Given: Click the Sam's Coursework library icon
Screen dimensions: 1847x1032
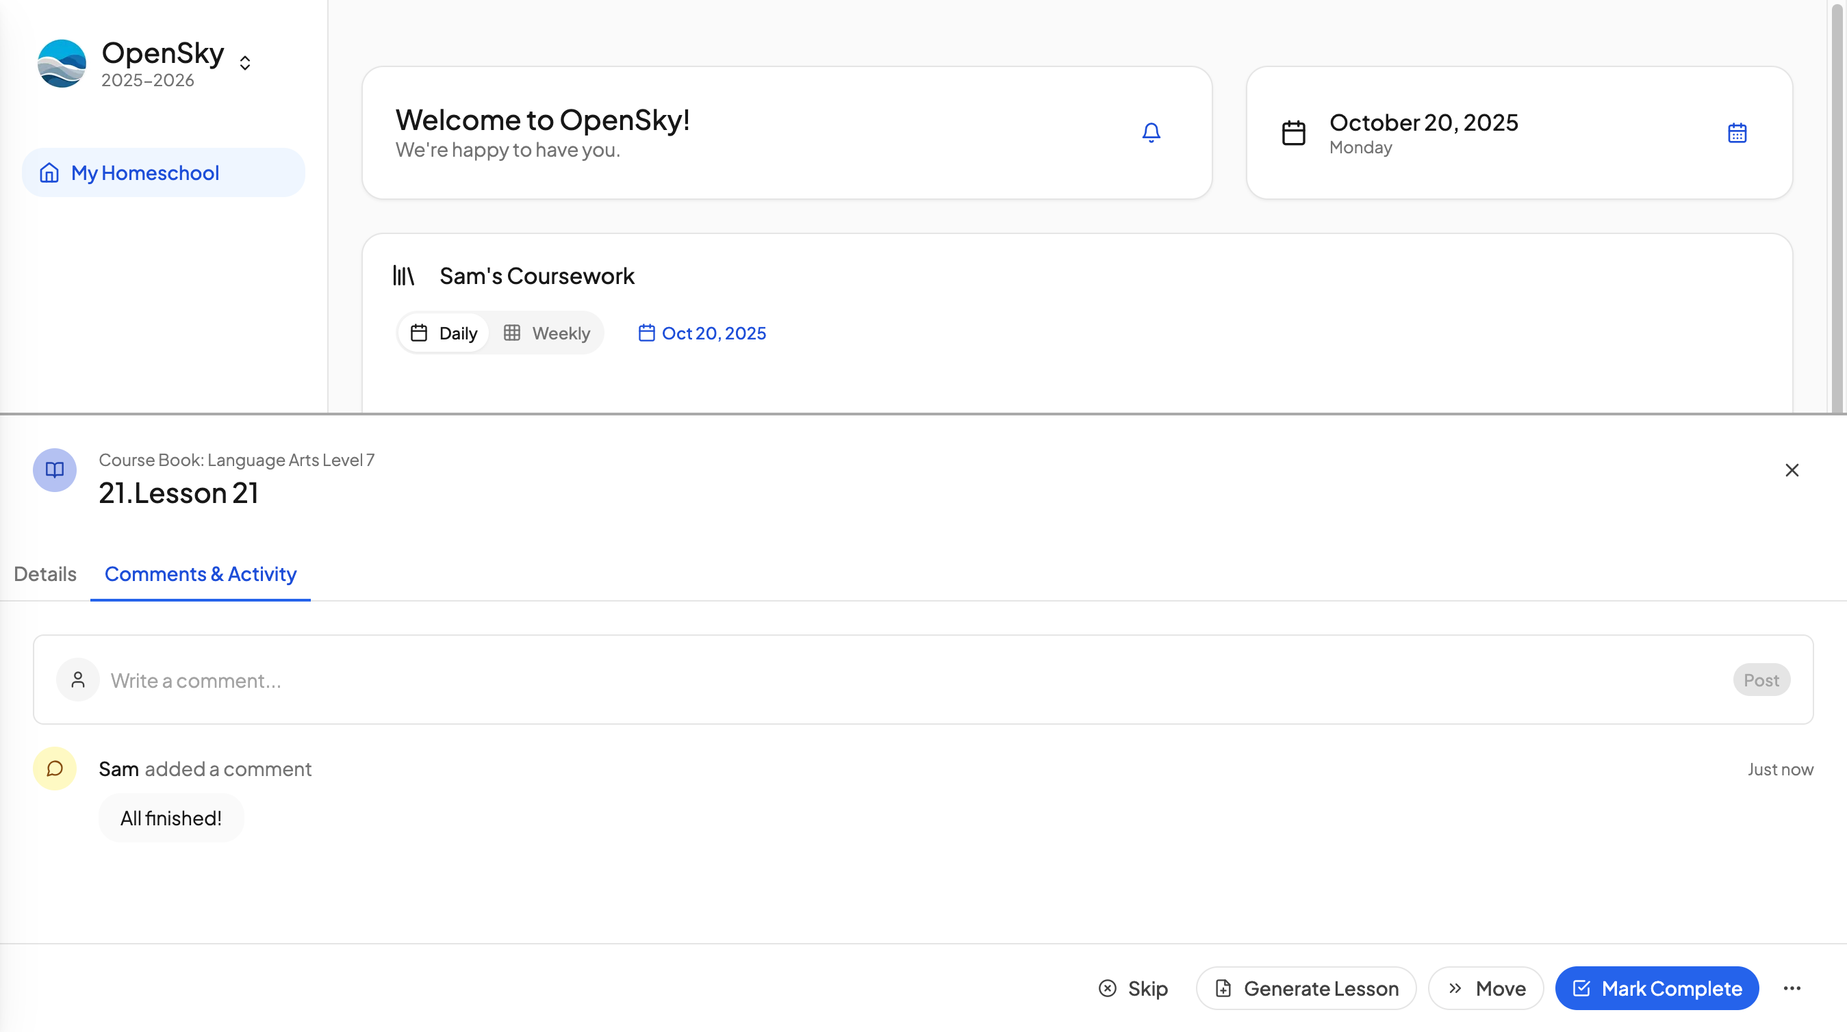Looking at the screenshot, I should (404, 276).
